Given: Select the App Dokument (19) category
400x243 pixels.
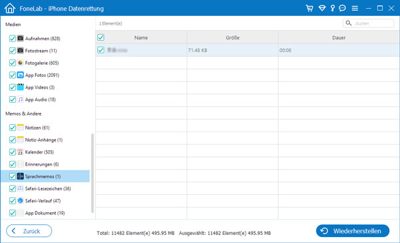Looking at the screenshot, I should point(45,213).
